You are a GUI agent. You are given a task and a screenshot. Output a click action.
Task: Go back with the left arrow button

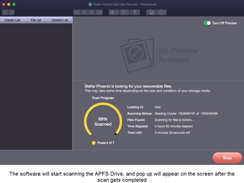[5, 12]
